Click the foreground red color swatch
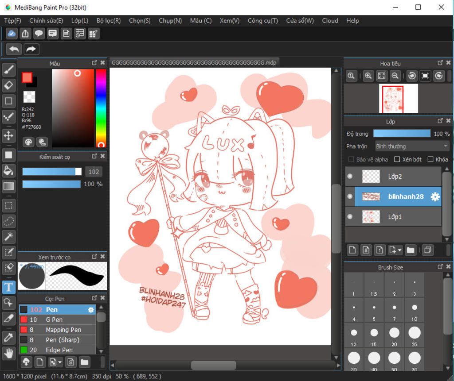 point(27,77)
